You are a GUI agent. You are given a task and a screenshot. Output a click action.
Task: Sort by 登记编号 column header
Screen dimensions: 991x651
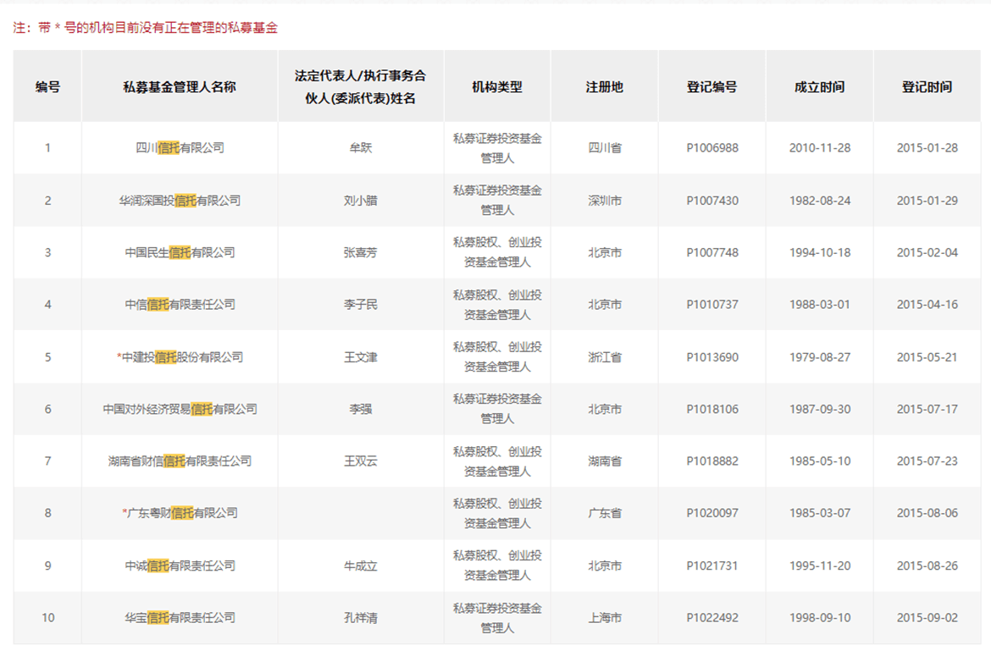pos(711,87)
